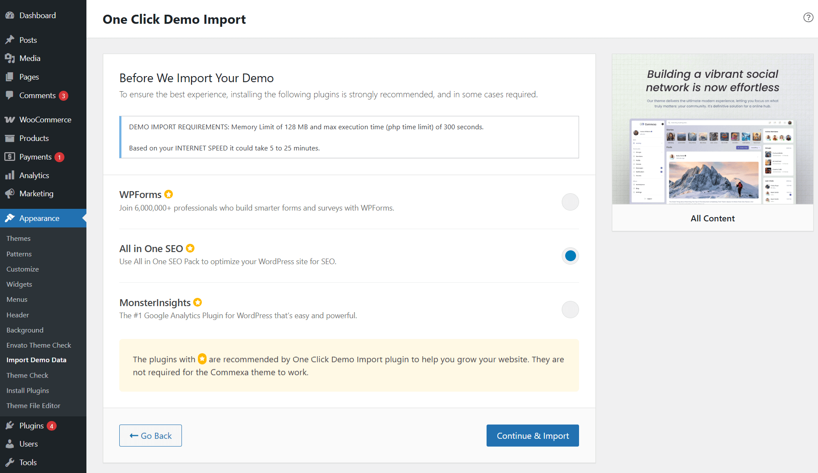Click the Continue & Import button
This screenshot has width=818, height=473.
click(x=532, y=435)
